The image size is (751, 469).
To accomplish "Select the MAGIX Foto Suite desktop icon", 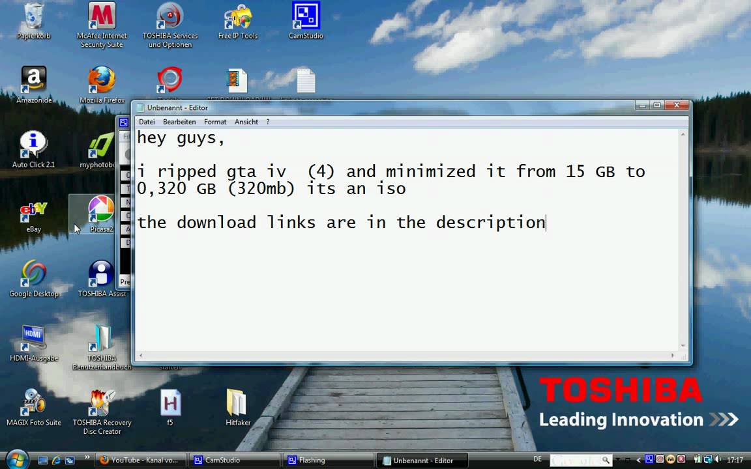I will point(33,406).
